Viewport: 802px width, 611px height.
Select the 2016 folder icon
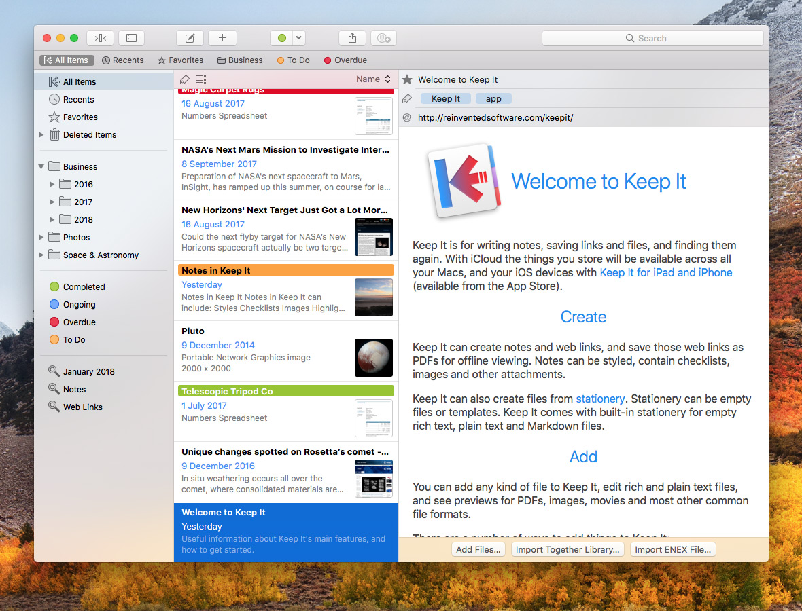(65, 184)
